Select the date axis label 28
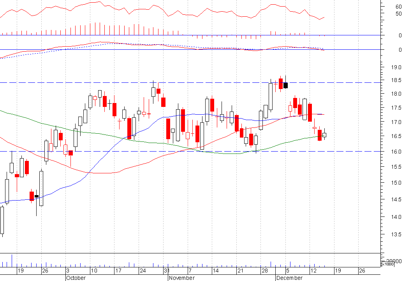 point(265,271)
